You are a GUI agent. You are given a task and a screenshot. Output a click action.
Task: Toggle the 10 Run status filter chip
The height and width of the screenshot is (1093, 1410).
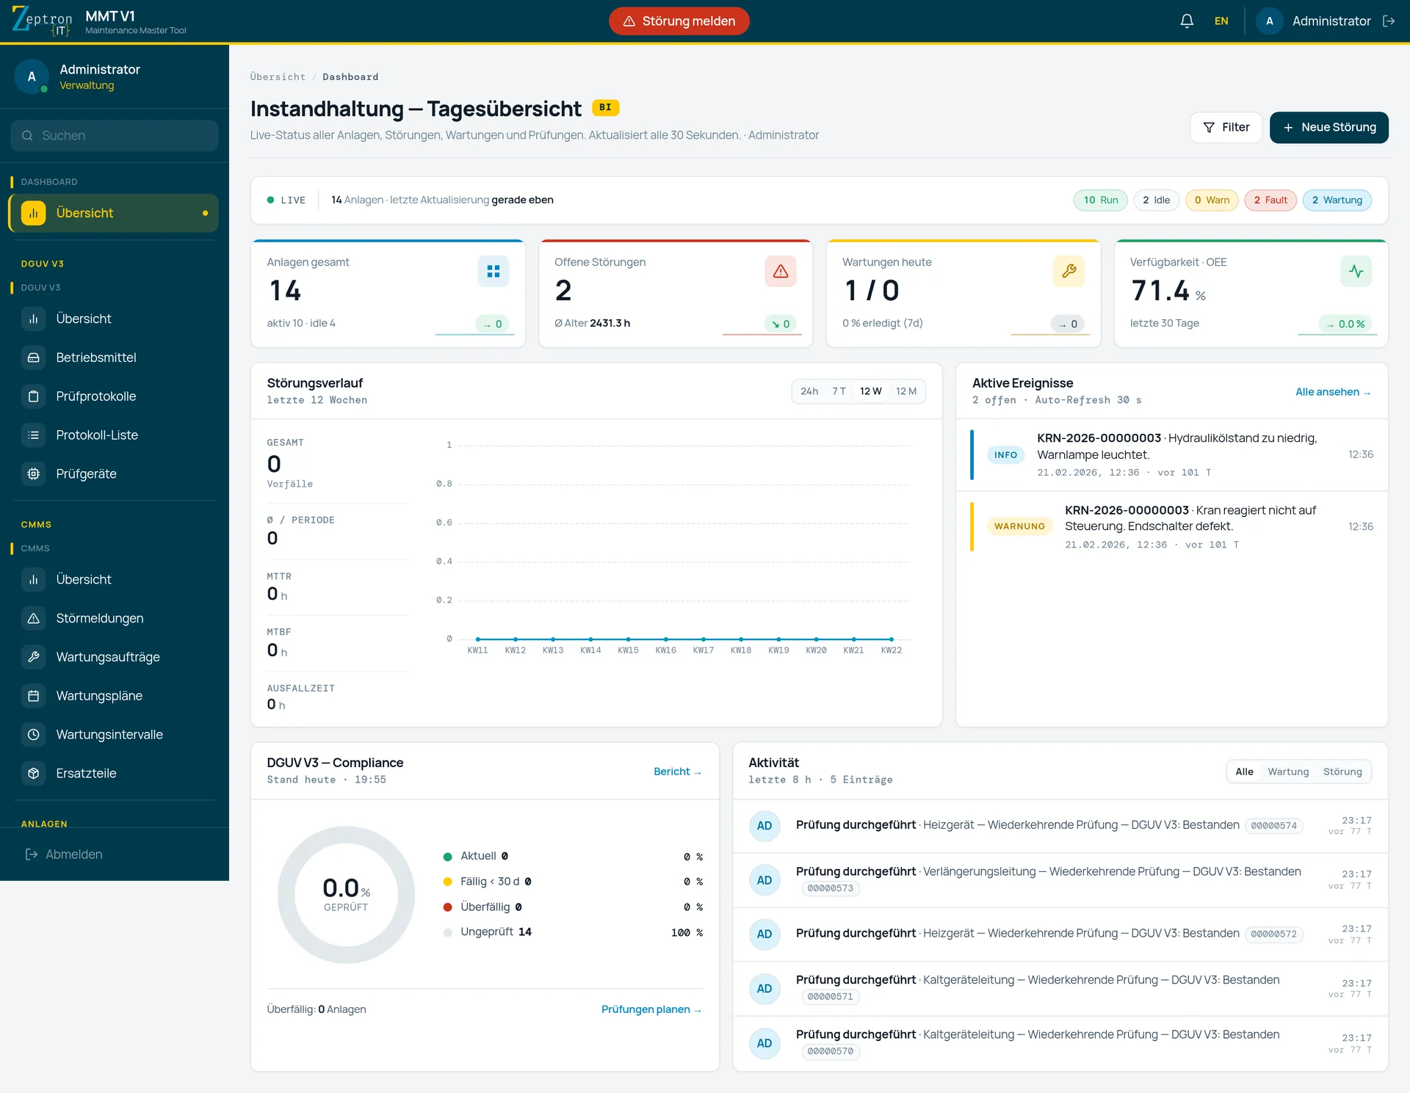(x=1100, y=200)
